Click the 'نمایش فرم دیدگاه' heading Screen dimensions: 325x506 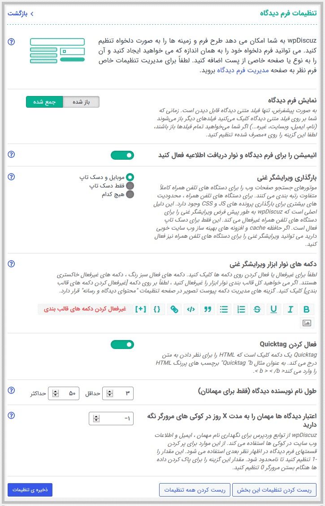(x=292, y=100)
